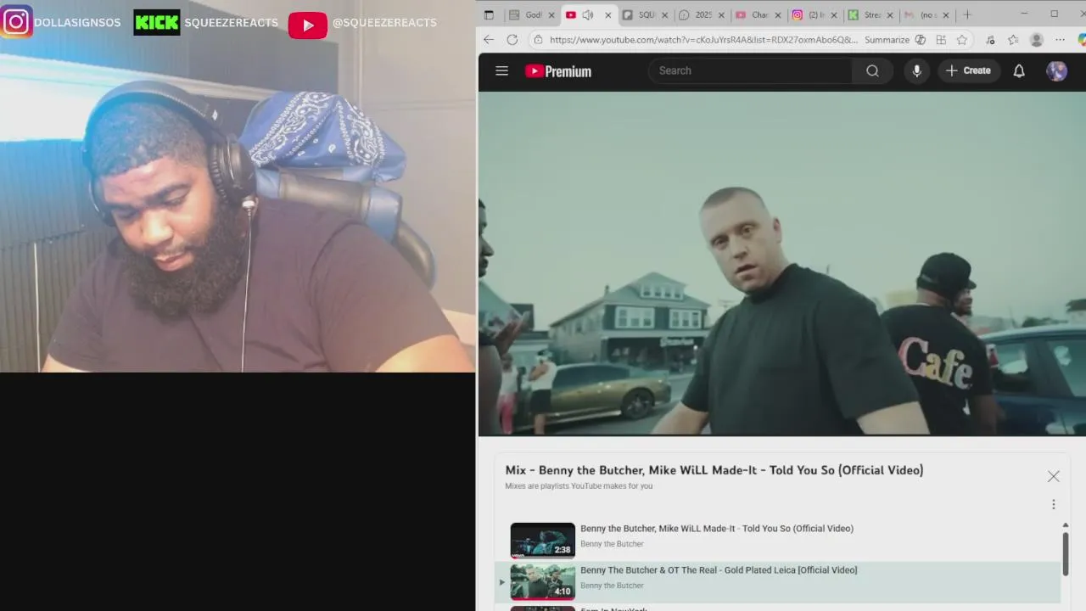This screenshot has width=1086, height=611.
Task: Focus the YouTube Search field
Action: point(750,70)
